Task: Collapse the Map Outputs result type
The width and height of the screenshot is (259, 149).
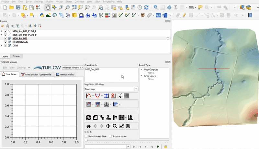Action: pos(141,69)
